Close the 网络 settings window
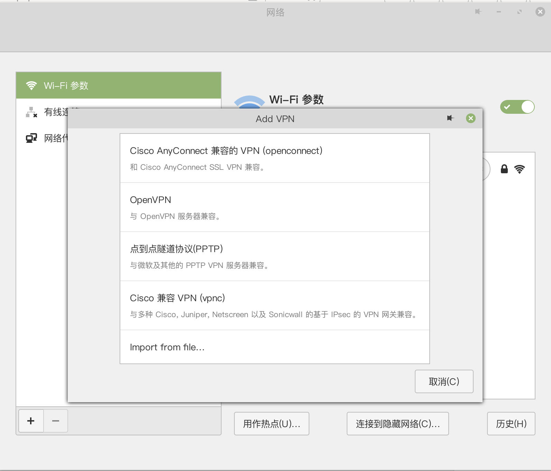The width and height of the screenshot is (551, 471). click(540, 12)
